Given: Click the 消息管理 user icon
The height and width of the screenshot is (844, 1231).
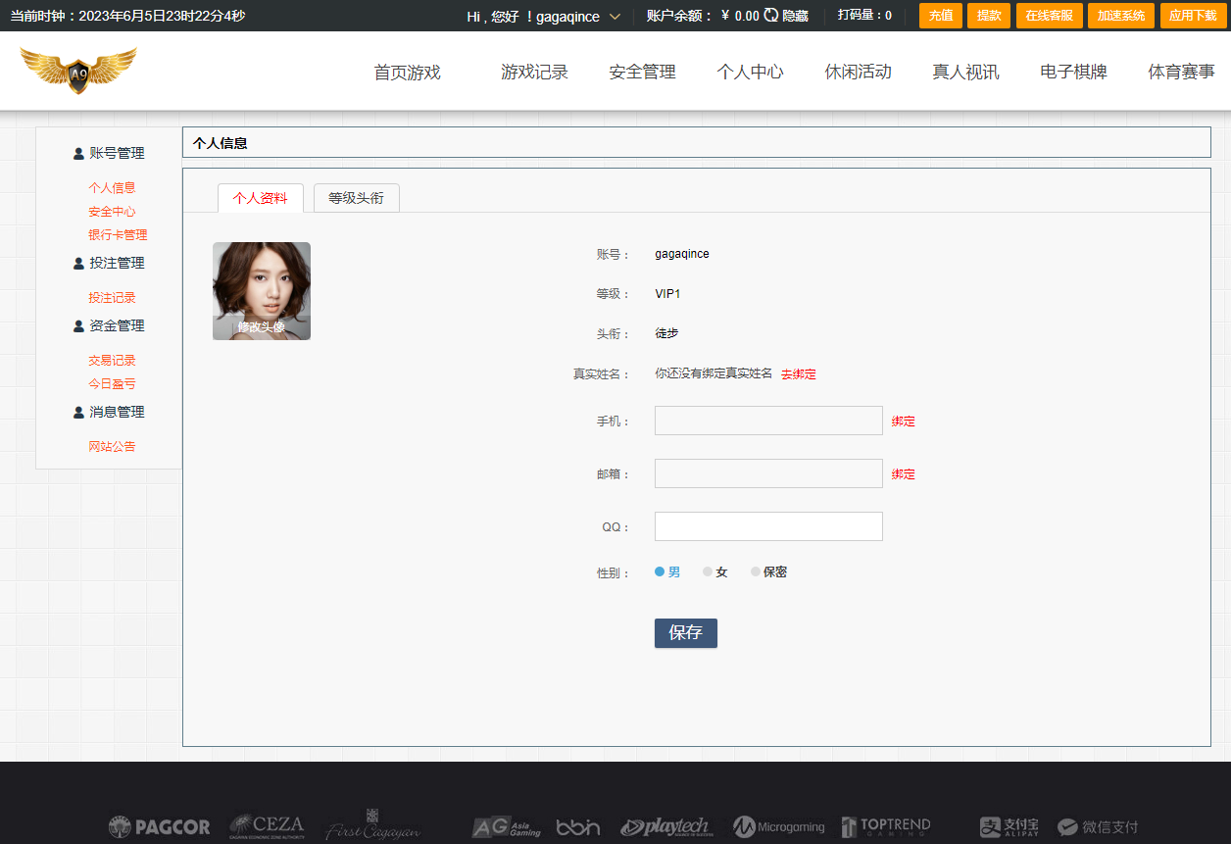Looking at the screenshot, I should [x=78, y=413].
